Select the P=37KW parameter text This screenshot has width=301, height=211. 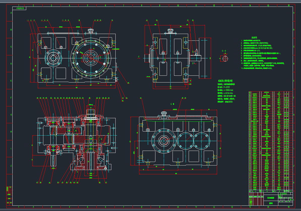coord(226,87)
